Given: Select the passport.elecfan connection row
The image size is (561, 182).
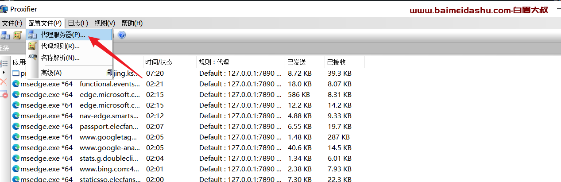Looking at the screenshot, I should coord(187,126).
